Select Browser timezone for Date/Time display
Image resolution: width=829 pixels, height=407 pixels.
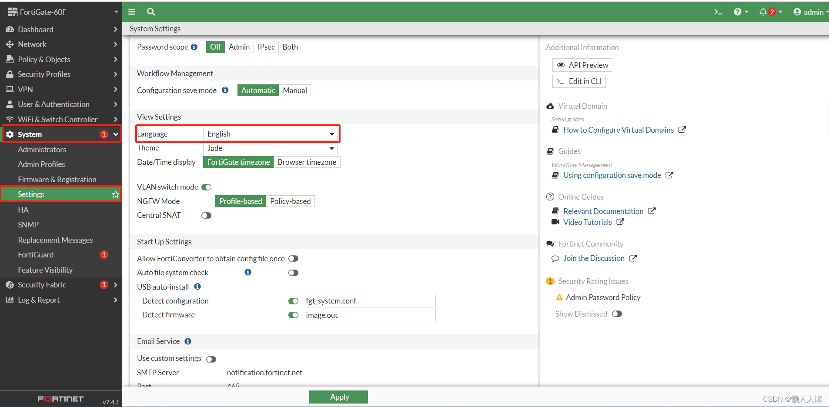point(307,162)
